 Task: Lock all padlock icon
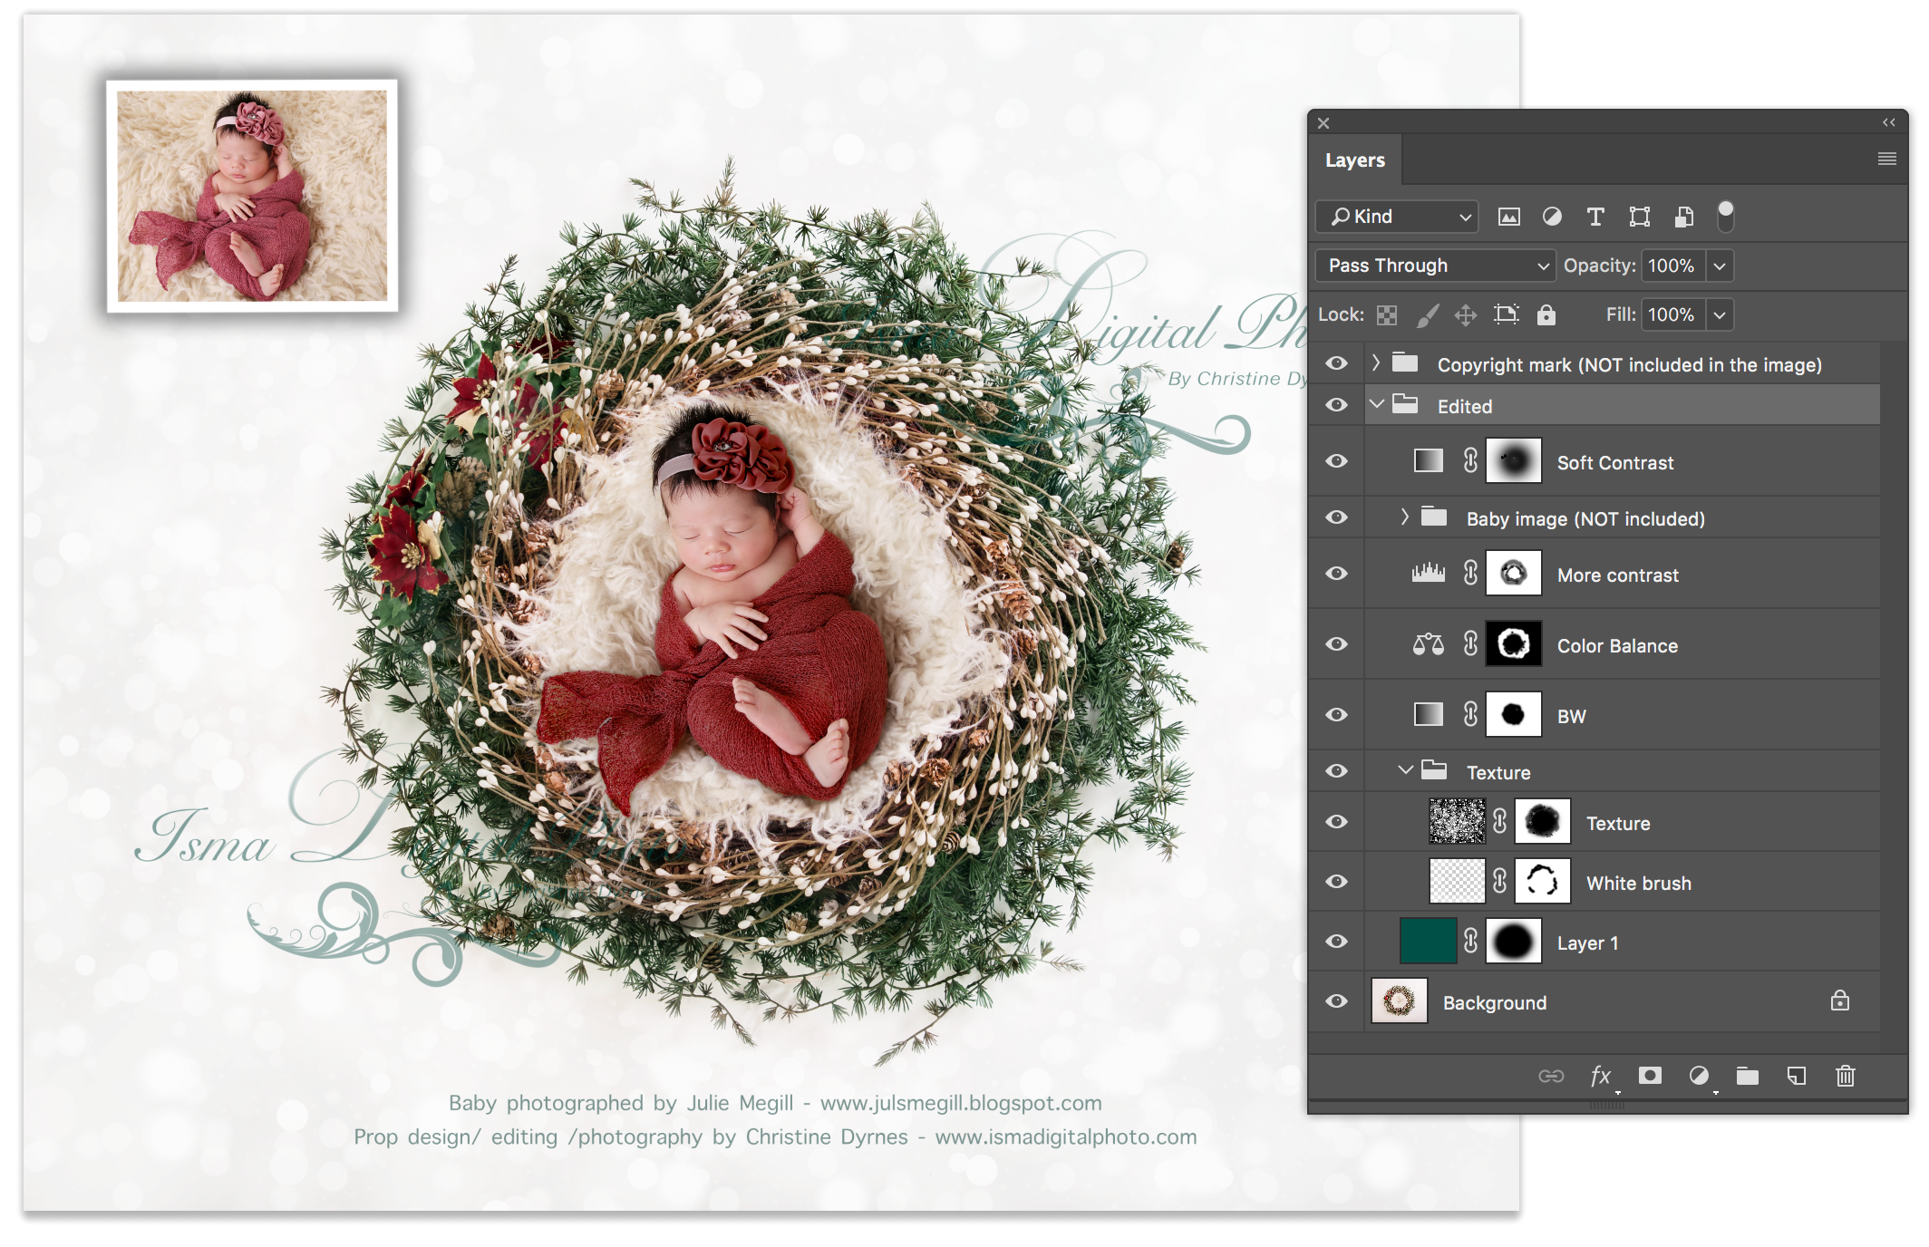1546,314
